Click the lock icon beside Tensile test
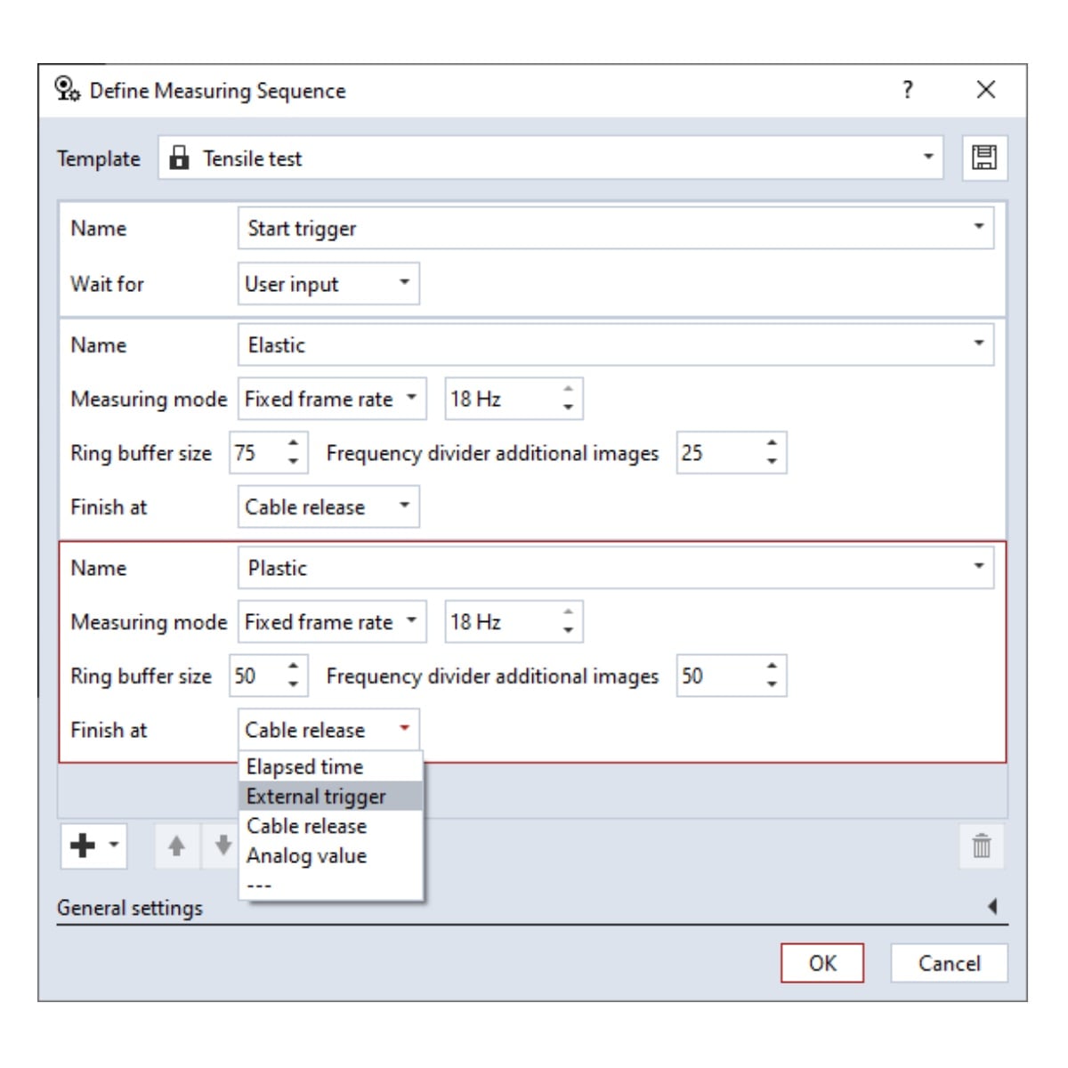The width and height of the screenshot is (1068, 1068). tap(179, 158)
